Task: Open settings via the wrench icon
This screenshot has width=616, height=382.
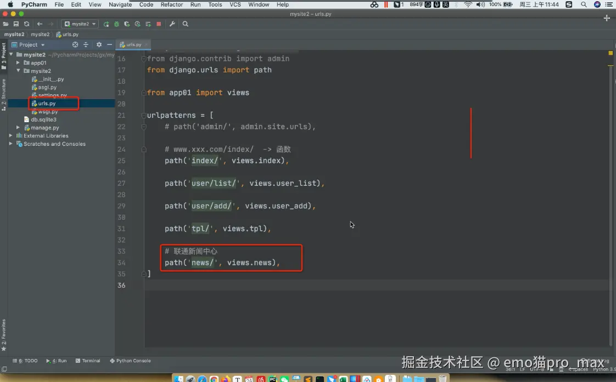Action: (172, 24)
